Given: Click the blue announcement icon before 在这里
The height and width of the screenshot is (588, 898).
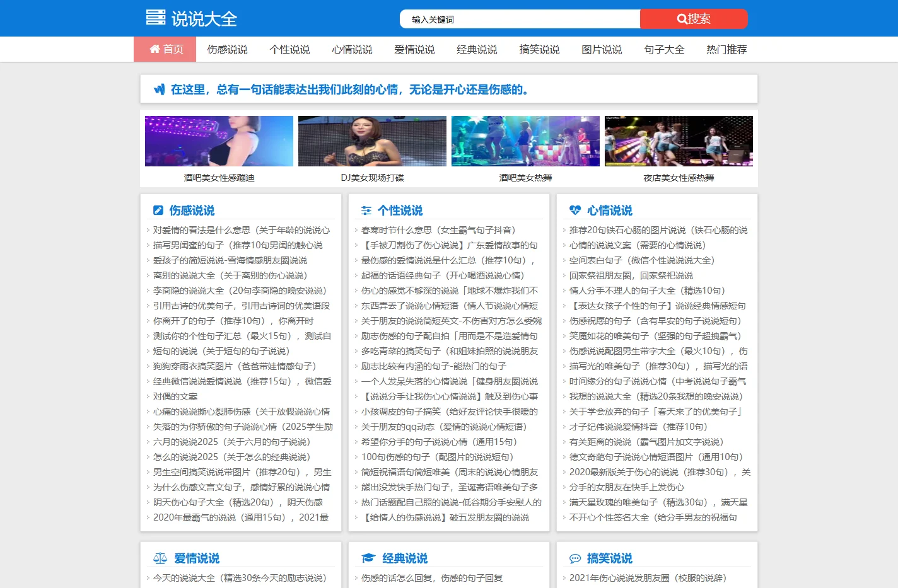Looking at the screenshot, I should tap(160, 89).
